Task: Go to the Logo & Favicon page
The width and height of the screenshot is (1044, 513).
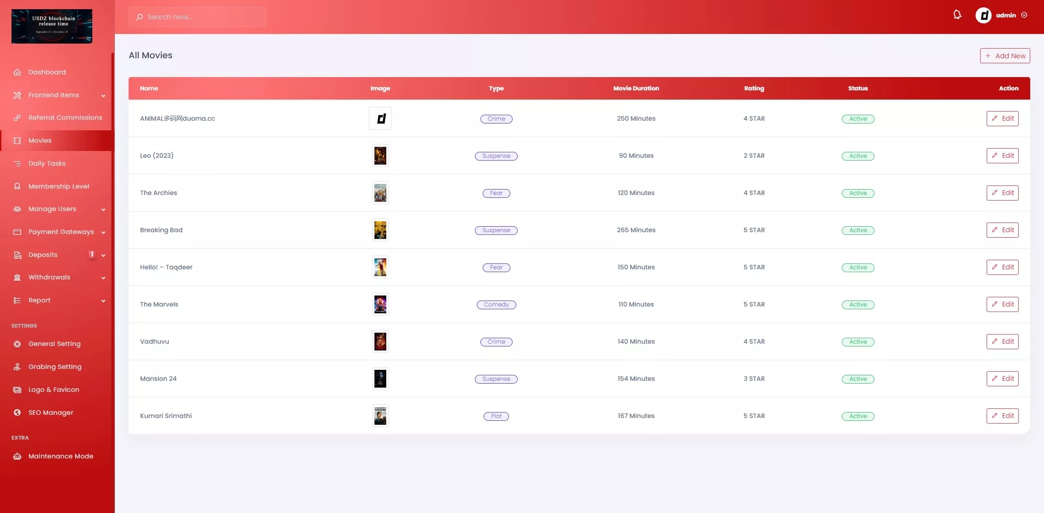Action: pos(54,390)
